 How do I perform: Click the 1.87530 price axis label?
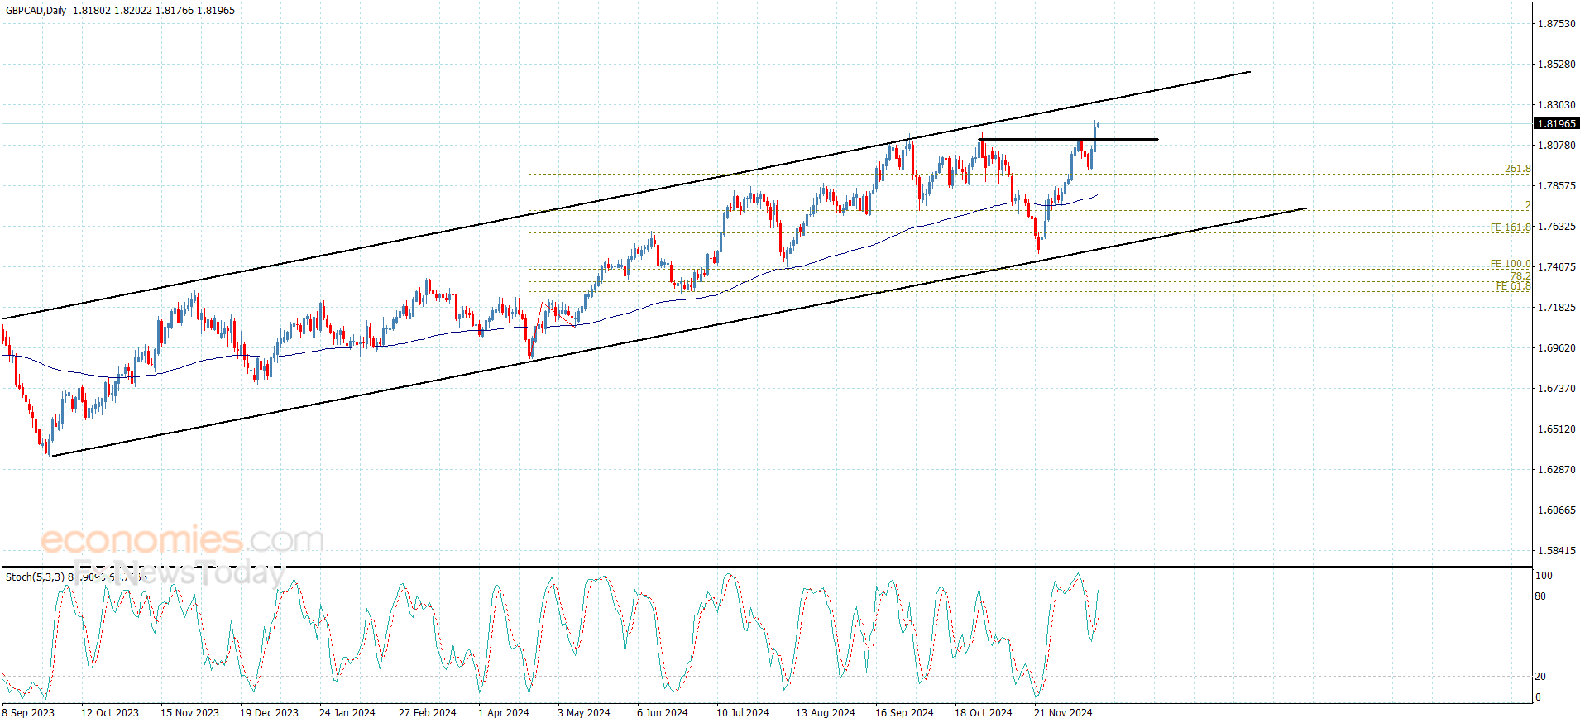coord(1556,24)
